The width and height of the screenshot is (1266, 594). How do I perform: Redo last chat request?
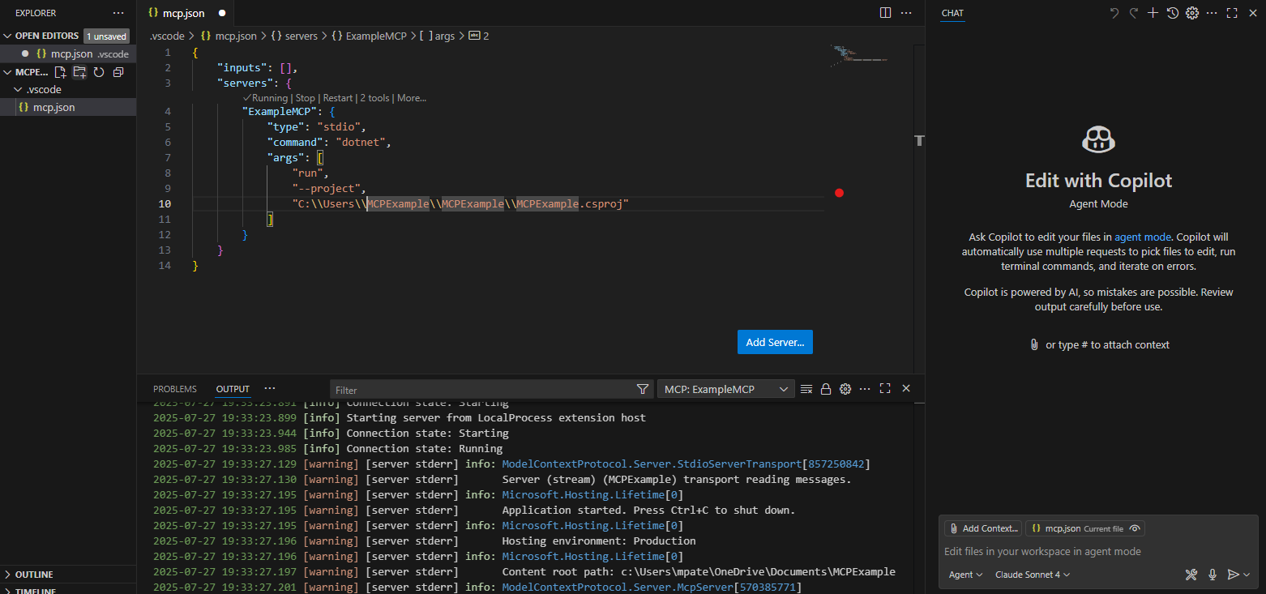pyautogui.click(x=1134, y=13)
